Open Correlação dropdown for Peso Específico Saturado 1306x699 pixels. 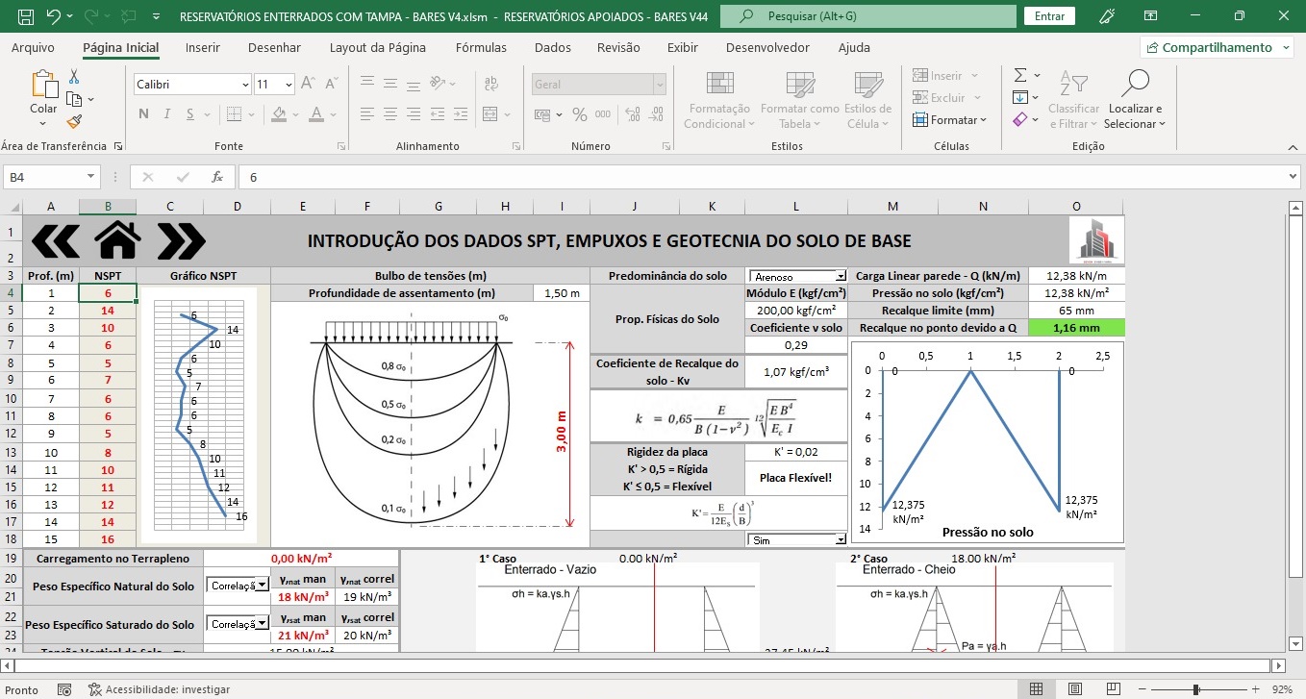click(x=263, y=623)
